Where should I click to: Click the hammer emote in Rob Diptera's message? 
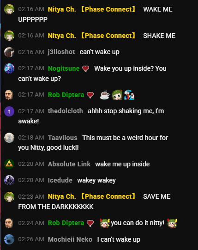129,95
